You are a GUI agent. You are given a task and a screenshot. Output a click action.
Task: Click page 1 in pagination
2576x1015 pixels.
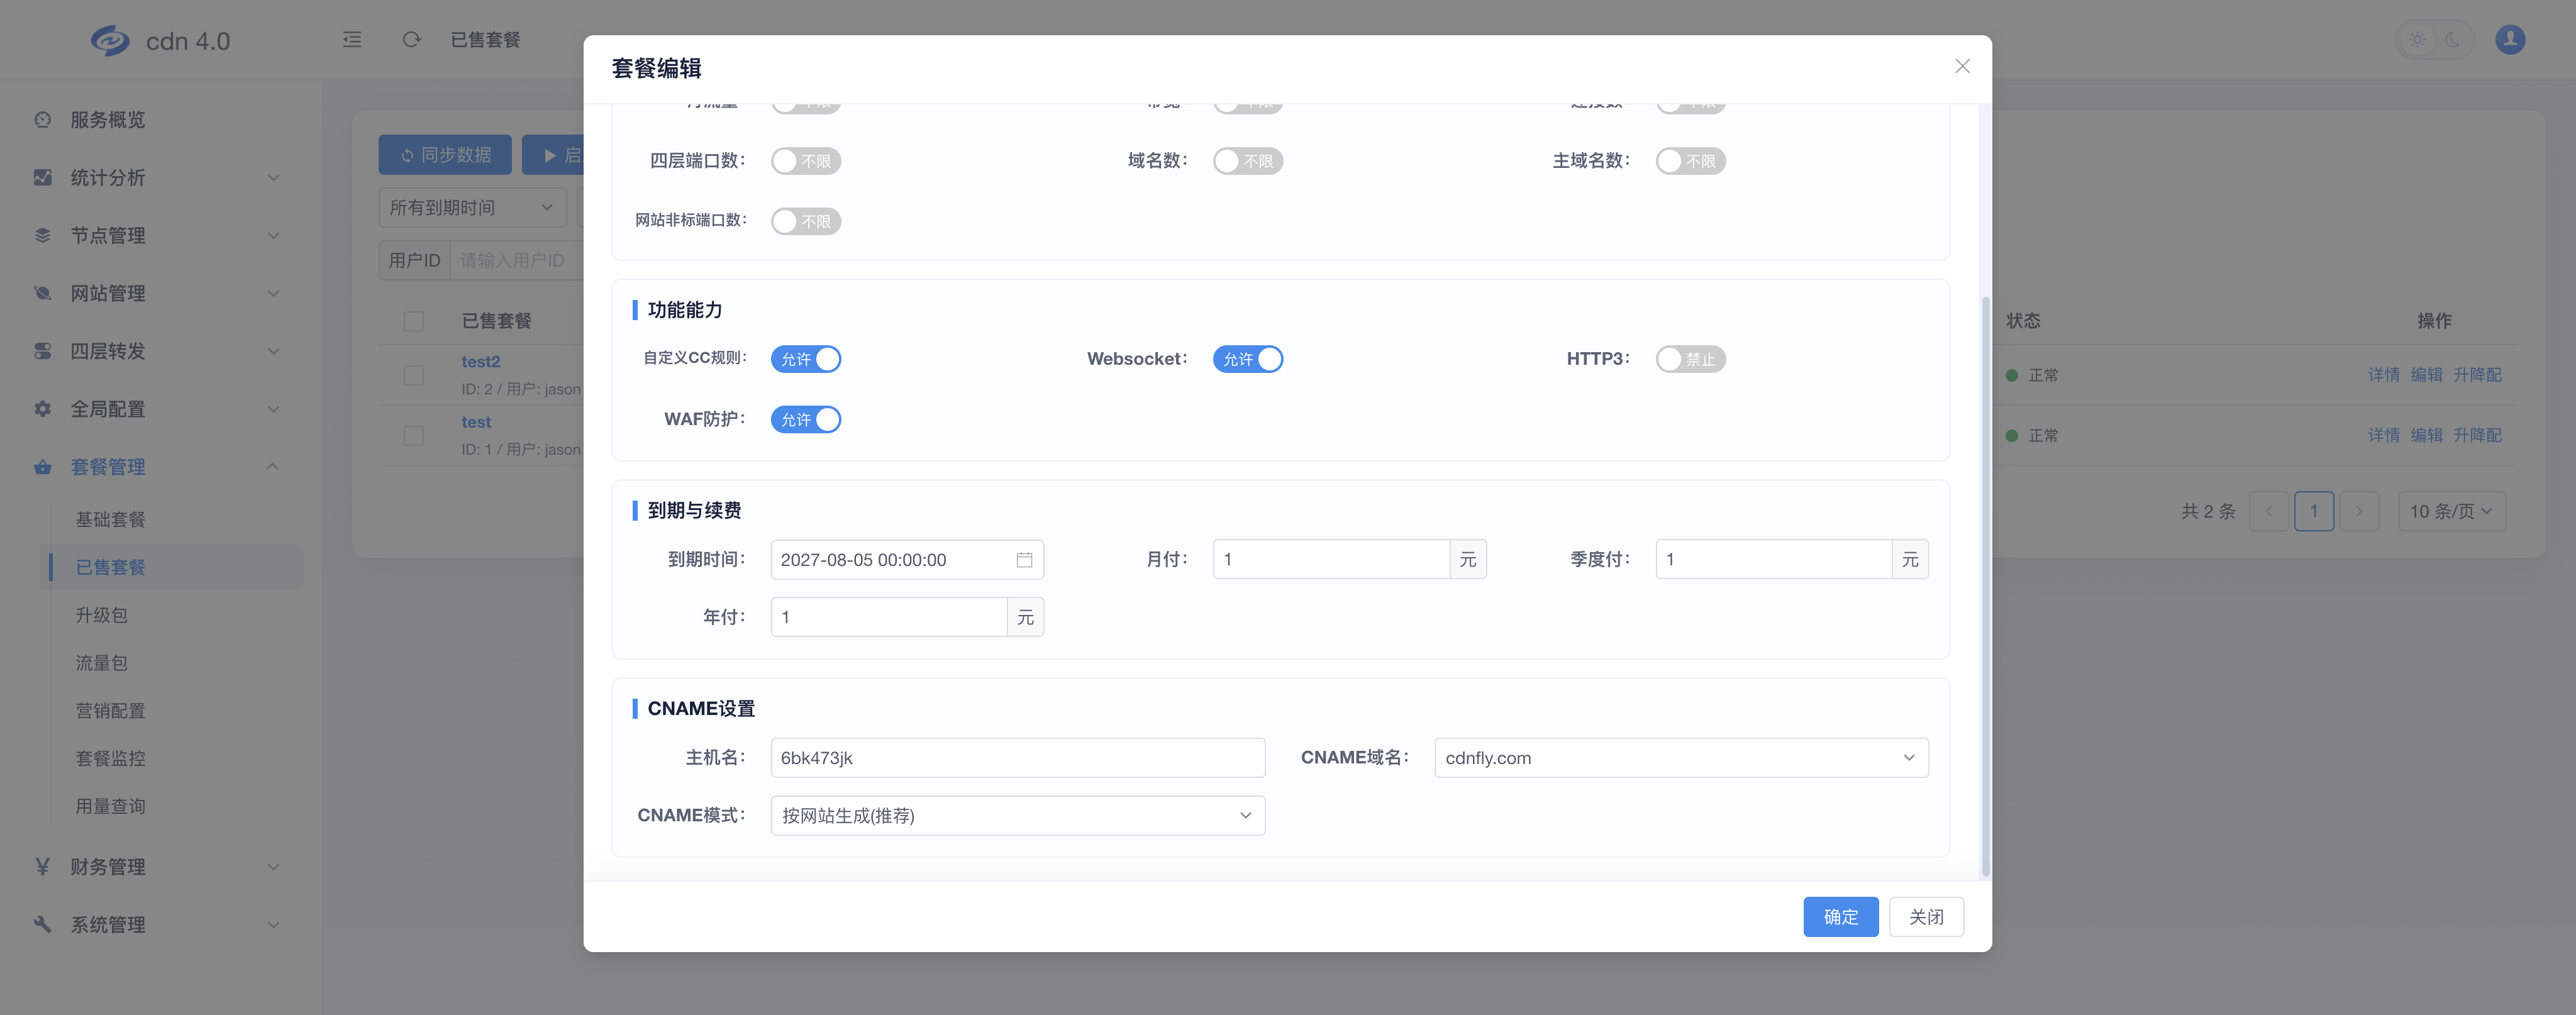point(2314,511)
